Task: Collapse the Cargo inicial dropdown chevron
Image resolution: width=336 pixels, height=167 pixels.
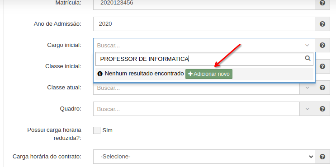Action: (307, 45)
